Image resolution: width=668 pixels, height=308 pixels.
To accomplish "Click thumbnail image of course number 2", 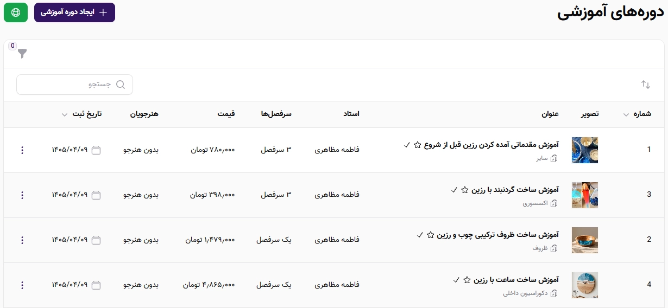I will click(x=585, y=240).
